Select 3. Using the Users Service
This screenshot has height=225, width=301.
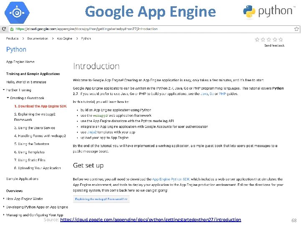click(x=35, y=128)
